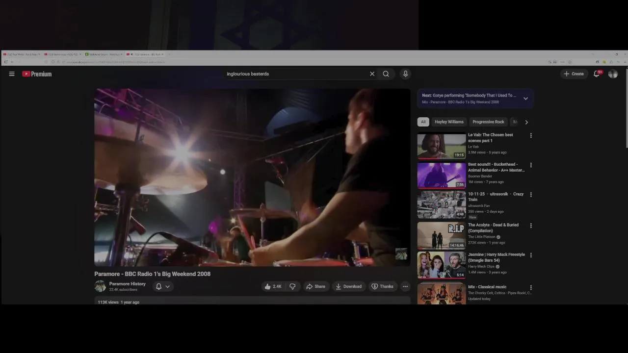Open ultrasonik Crazy Train thumbnail

442,205
